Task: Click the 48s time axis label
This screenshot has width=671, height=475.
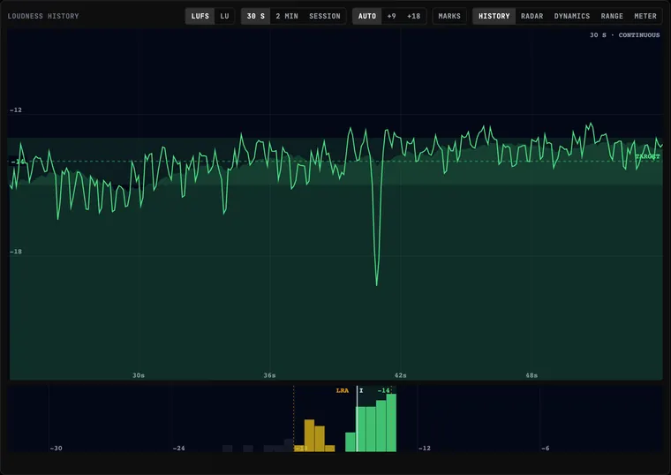Action: pos(532,375)
